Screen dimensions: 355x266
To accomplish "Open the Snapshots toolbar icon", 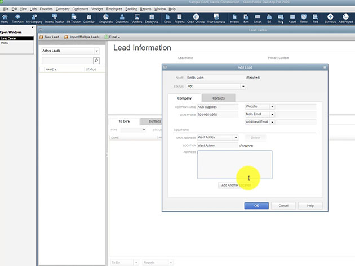I will 106,19.
